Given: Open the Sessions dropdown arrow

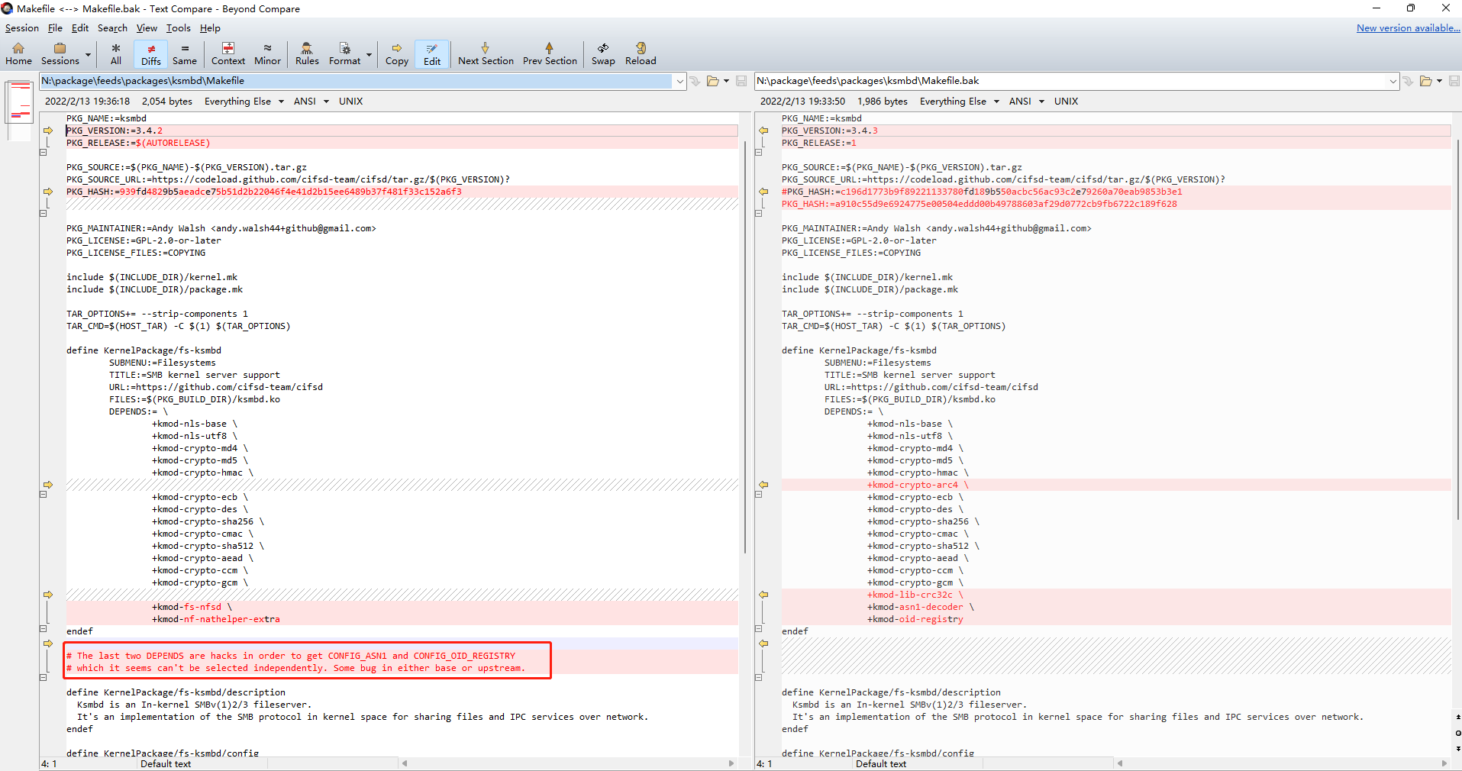Looking at the screenshot, I should coord(88,55).
